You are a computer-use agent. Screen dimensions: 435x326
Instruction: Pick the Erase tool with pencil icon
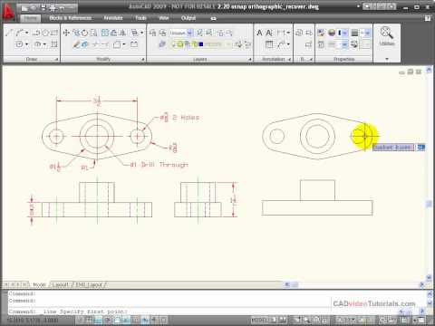(x=76, y=44)
